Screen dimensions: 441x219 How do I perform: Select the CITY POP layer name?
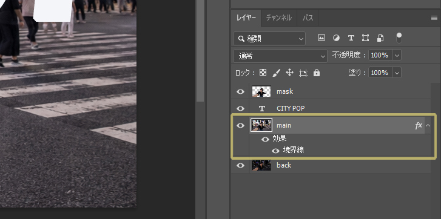tap(291, 108)
